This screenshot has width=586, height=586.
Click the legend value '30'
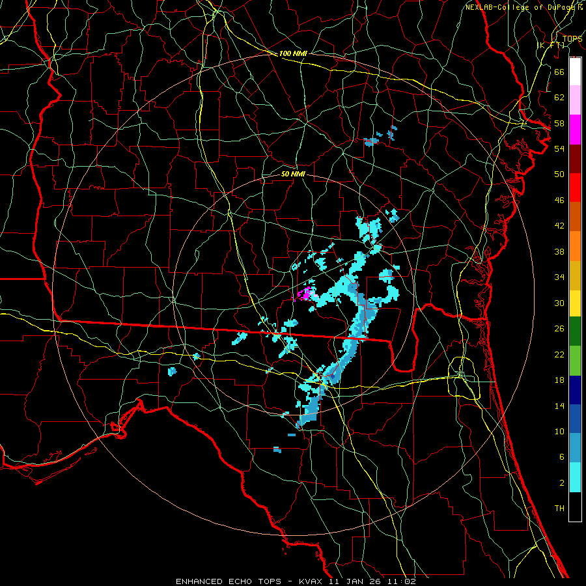pos(559,303)
